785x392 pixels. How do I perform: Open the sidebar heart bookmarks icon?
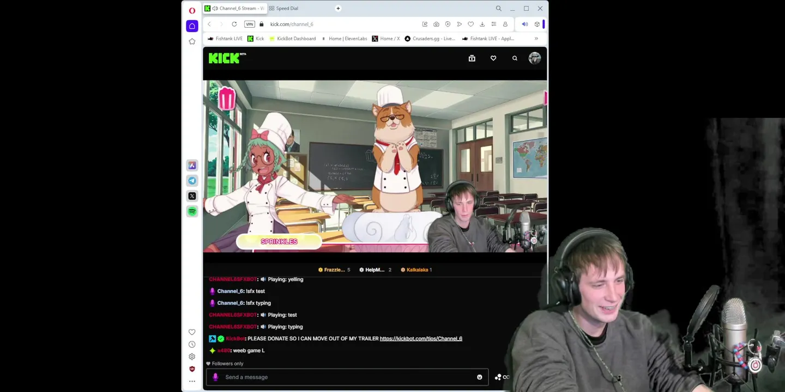(x=192, y=332)
